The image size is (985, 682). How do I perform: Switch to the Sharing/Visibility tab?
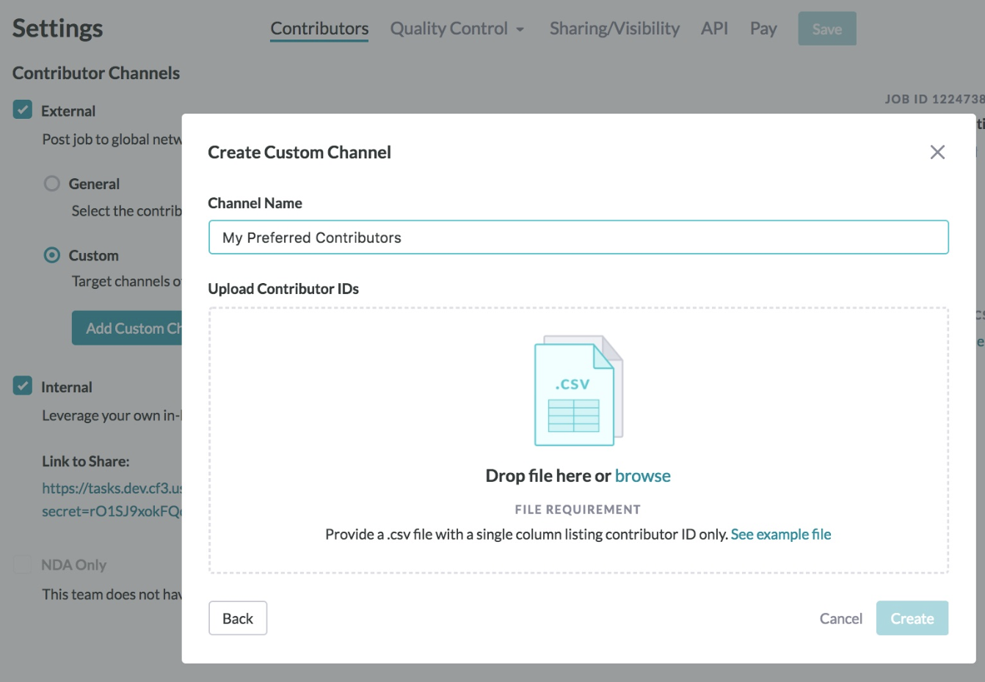pyautogui.click(x=614, y=29)
